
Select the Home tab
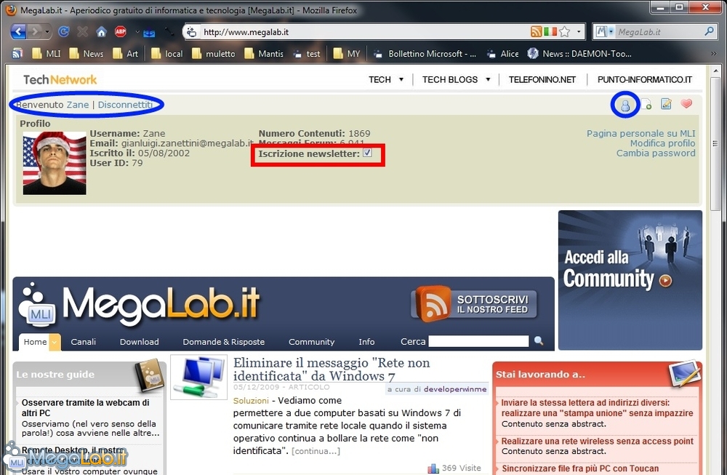pyautogui.click(x=35, y=342)
